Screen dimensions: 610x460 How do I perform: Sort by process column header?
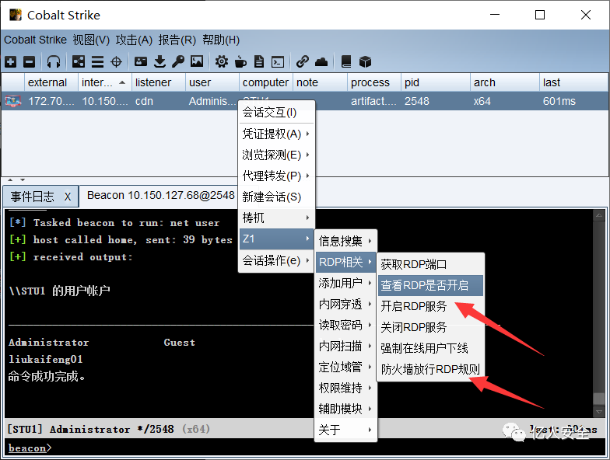point(374,82)
